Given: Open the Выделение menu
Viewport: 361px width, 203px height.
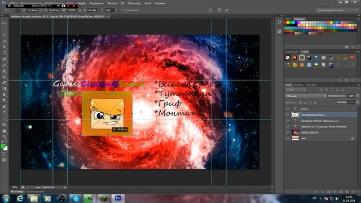Looking at the screenshot, I should (96, 3).
